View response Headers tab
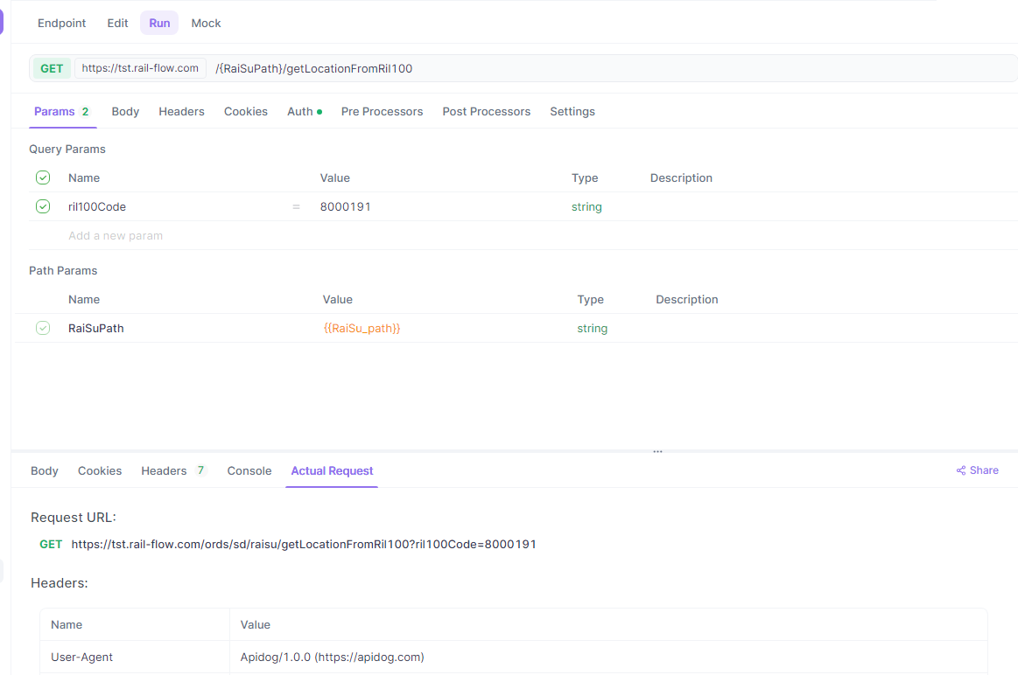 (173, 470)
